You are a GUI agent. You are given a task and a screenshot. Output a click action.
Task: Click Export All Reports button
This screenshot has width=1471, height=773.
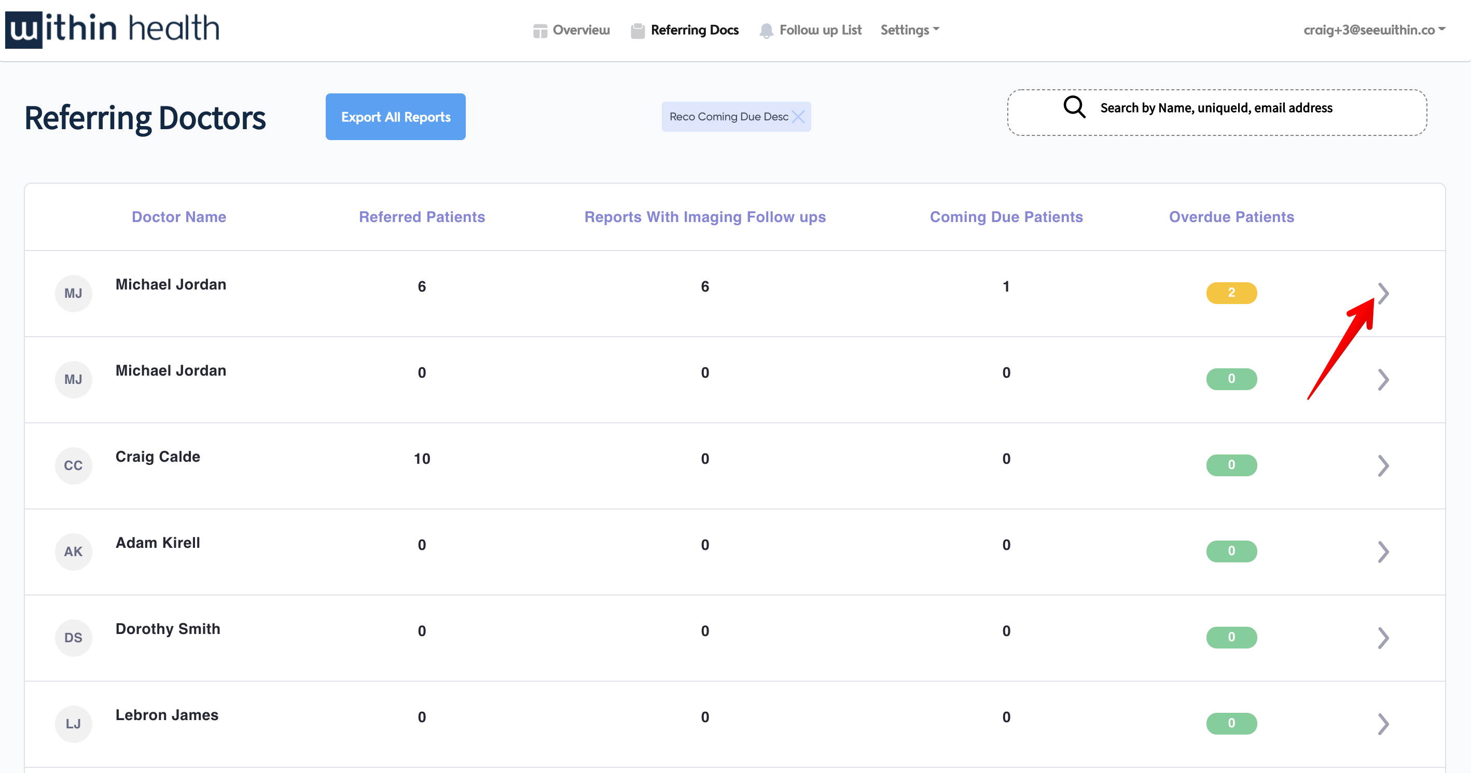pos(396,117)
